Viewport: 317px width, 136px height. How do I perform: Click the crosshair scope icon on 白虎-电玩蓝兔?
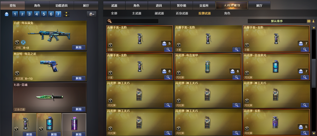pyautogui.click(x=23, y=42)
